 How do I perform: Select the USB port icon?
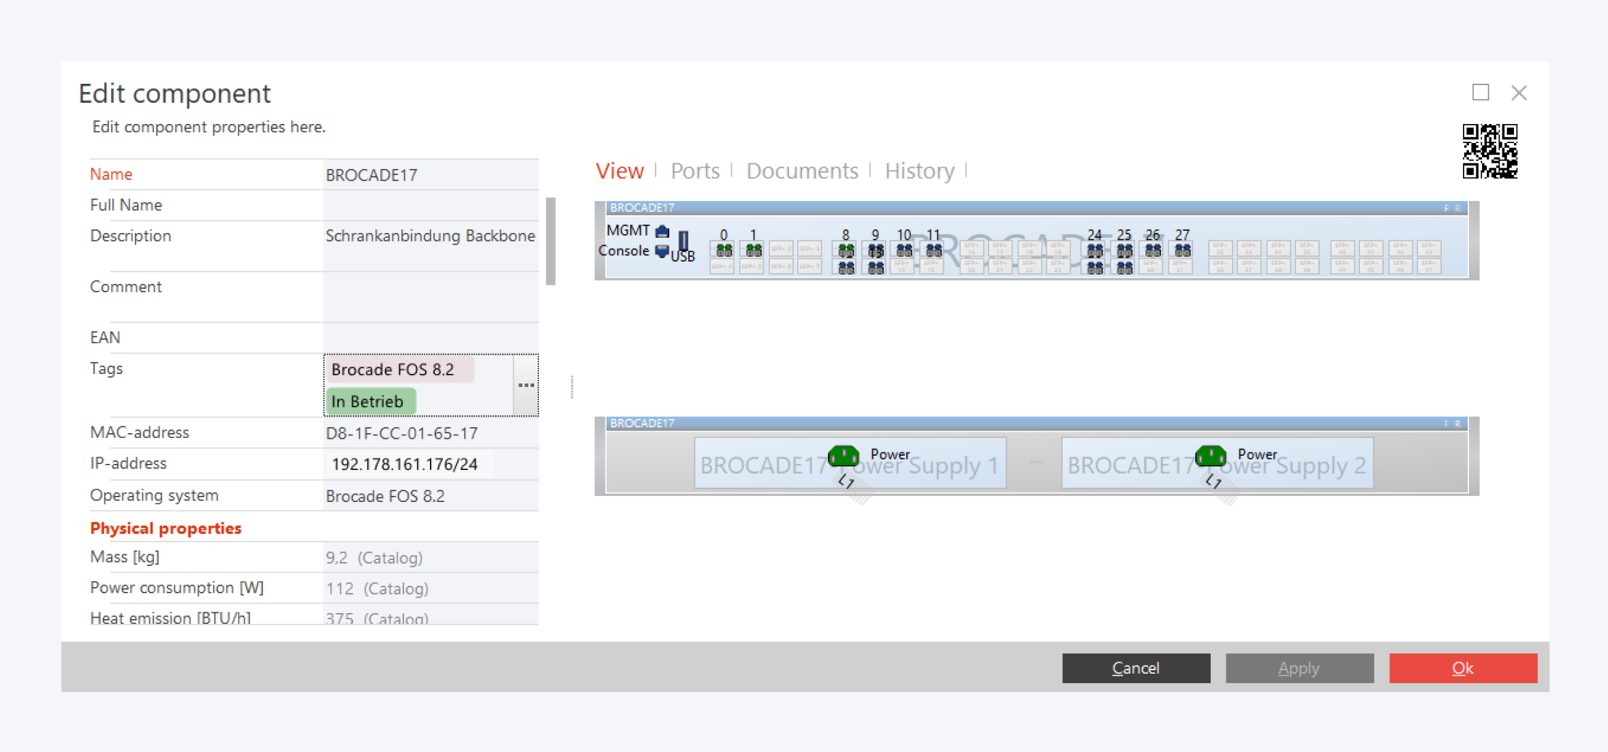tap(683, 241)
